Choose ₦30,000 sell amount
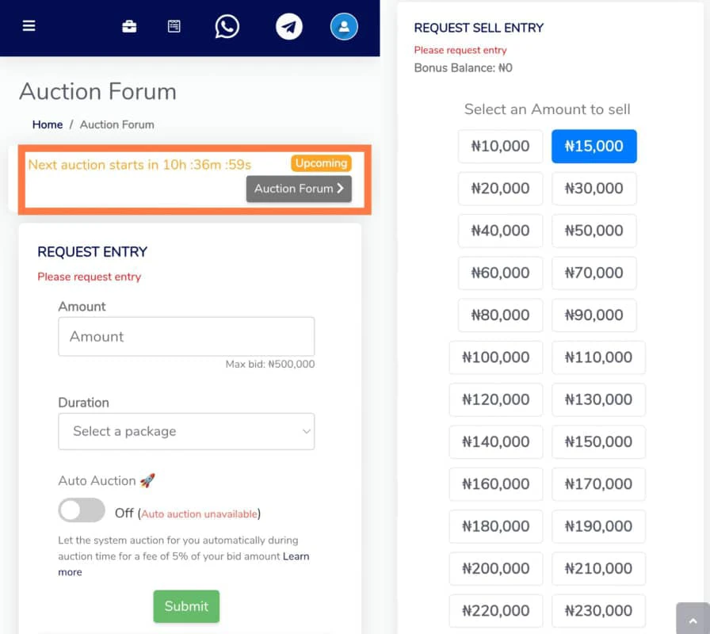 tap(594, 189)
